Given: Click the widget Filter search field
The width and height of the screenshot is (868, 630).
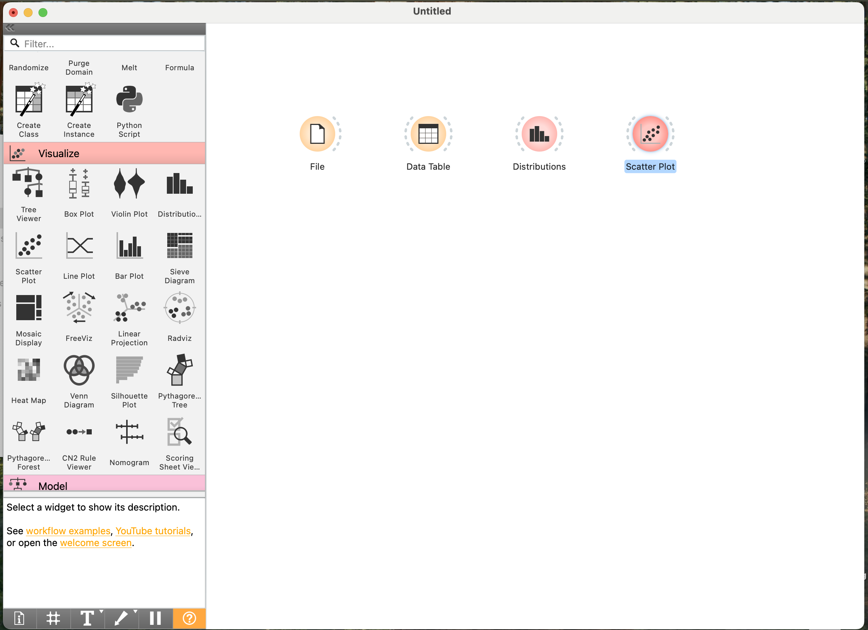Looking at the screenshot, I should [111, 44].
